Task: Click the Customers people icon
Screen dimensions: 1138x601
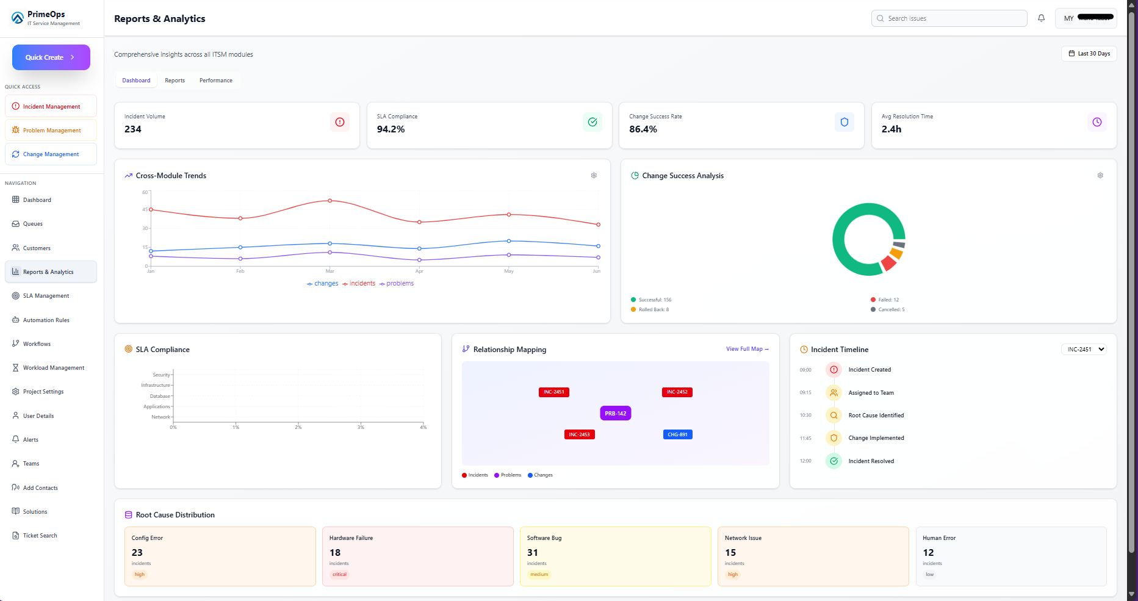Action: (16, 248)
